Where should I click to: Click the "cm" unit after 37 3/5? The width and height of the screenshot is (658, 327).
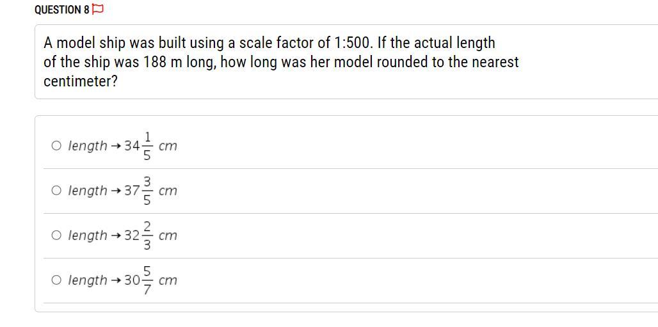click(x=168, y=191)
